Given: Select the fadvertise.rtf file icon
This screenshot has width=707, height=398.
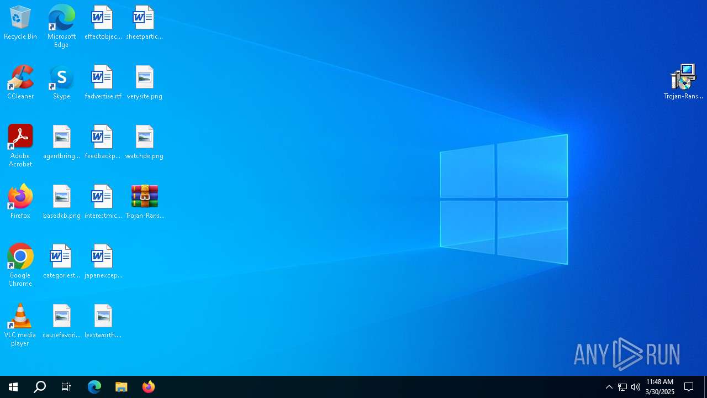Looking at the screenshot, I should (103, 83).
